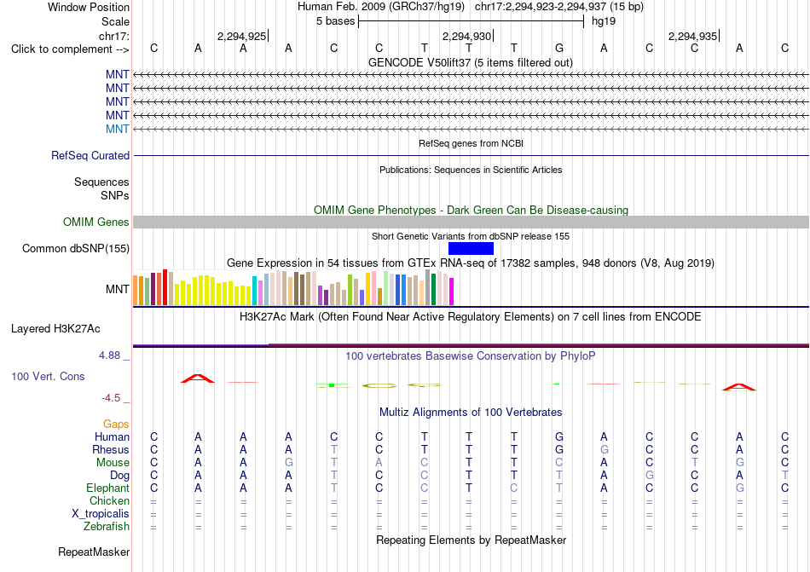Open the 100 Vert. Cons track label
The width and height of the screenshot is (810, 572).
48,376
